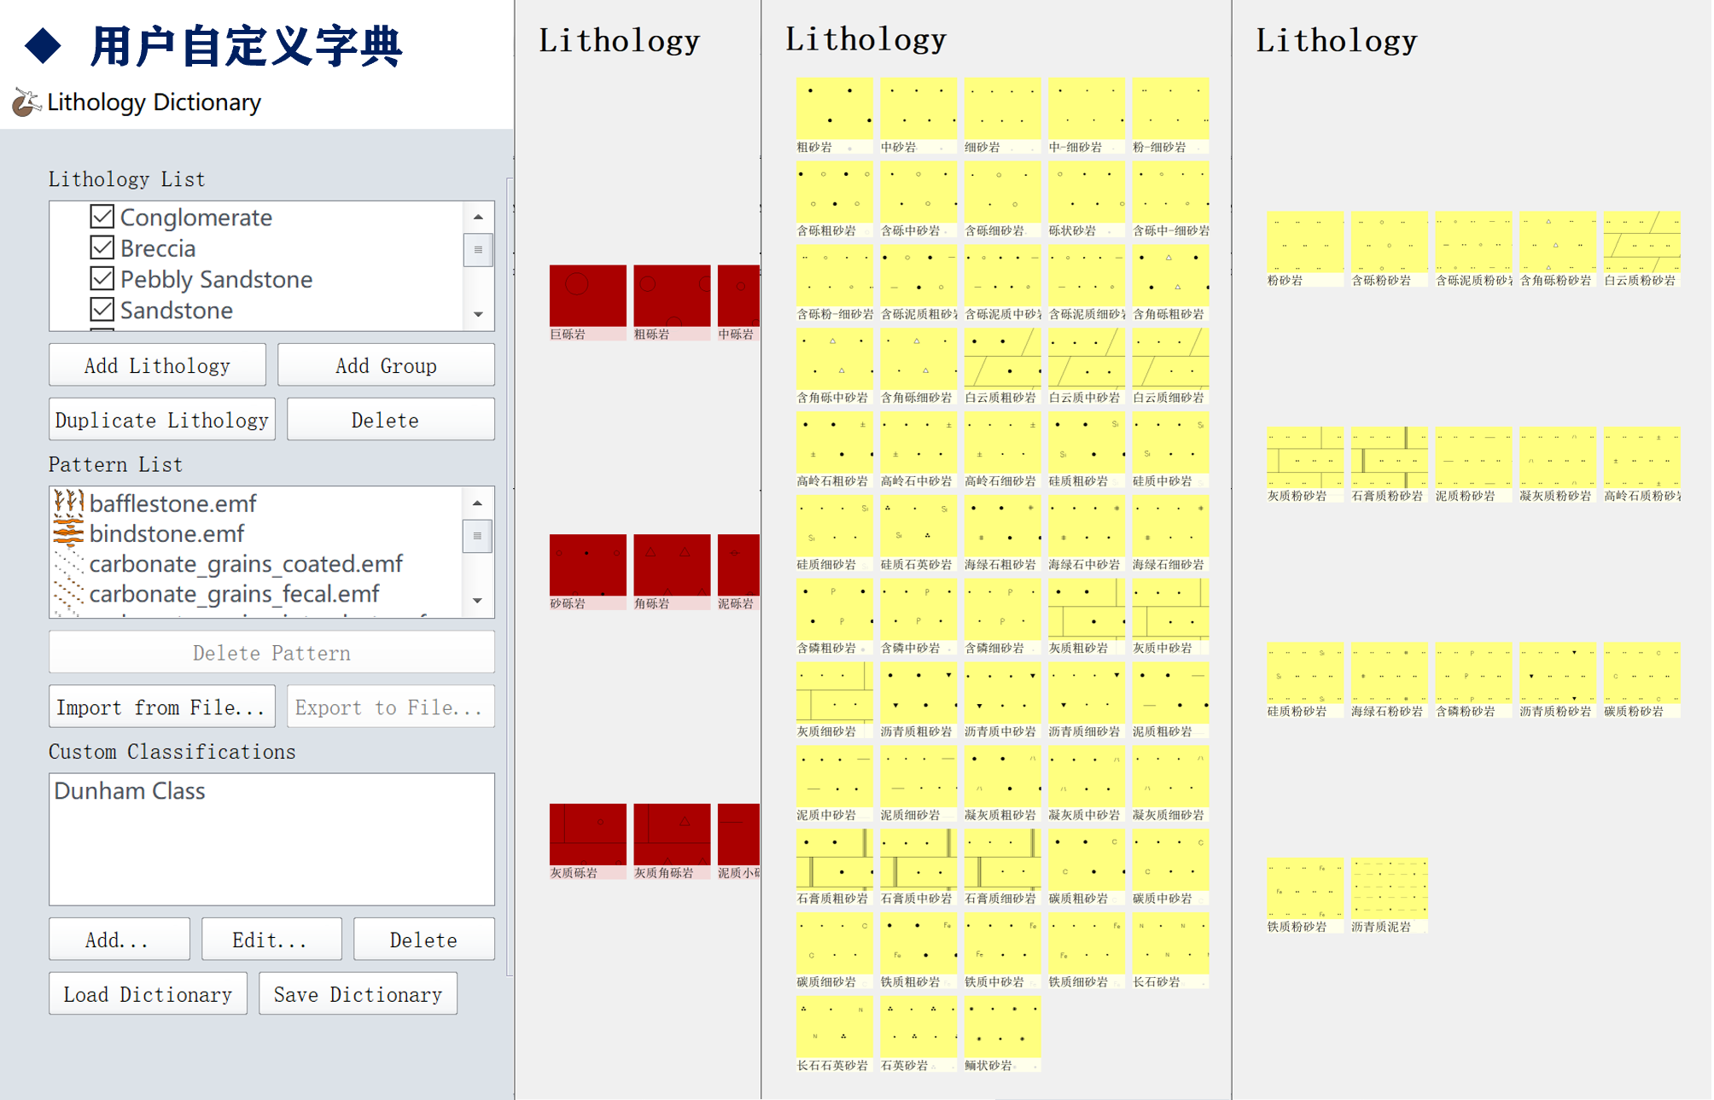Click Pattern List scroll up arrow
Screen dimensions: 1714x1100
point(478,503)
